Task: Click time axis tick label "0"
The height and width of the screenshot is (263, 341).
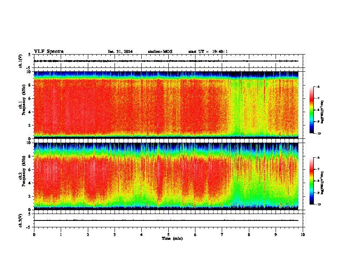Action: point(34,235)
